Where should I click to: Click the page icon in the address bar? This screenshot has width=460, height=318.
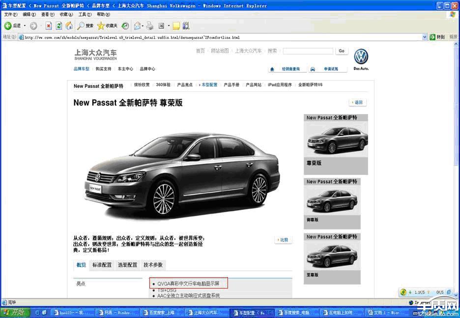click(21, 37)
